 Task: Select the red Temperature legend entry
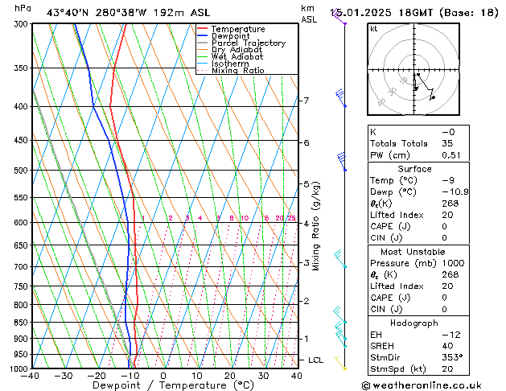tap(231, 29)
